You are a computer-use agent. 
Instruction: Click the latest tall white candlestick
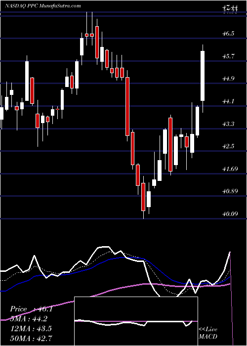203,76
